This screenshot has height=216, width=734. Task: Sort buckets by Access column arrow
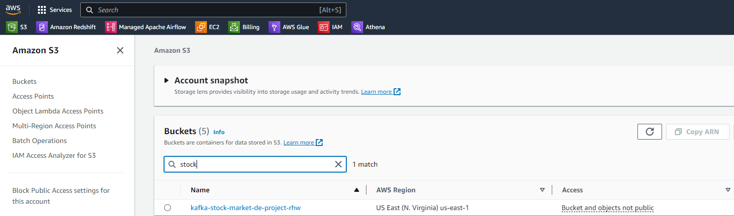click(x=728, y=190)
